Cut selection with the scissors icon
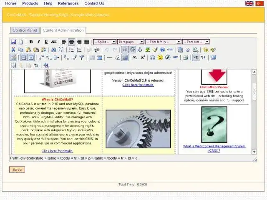 (13, 50)
